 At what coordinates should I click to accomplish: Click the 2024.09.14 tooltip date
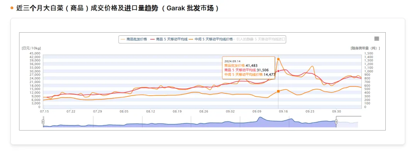pyautogui.click(x=232, y=61)
